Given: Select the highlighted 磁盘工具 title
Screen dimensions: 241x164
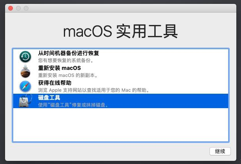Looking at the screenshot, I should click(x=49, y=98).
